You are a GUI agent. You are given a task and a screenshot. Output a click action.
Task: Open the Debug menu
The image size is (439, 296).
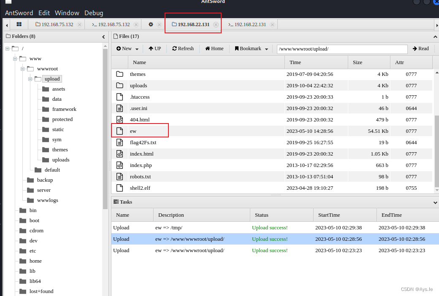[x=94, y=13]
